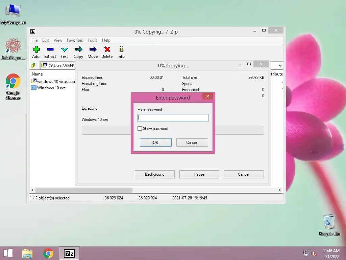Select Google Chrome desktop shortcut
Viewport: 346px width, 260px height.
tap(13, 86)
